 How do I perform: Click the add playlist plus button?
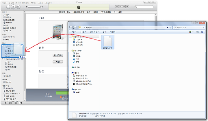pos(5,103)
